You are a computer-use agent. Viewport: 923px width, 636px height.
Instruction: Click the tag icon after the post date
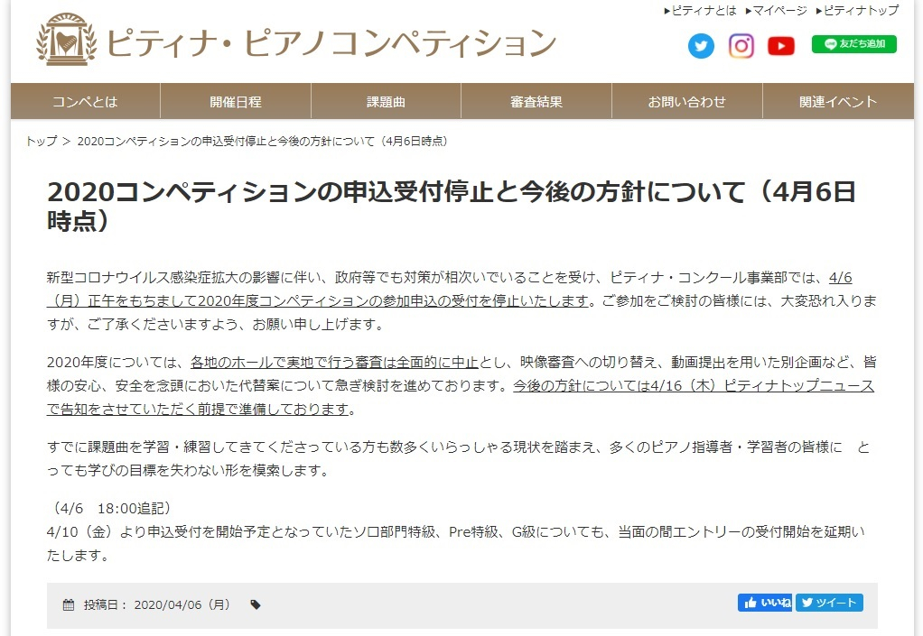256,604
